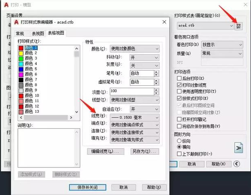Click 取消 in the Plot dialog

click(x=192, y=164)
